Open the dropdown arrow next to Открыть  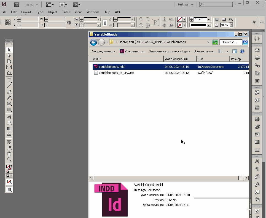143,51
